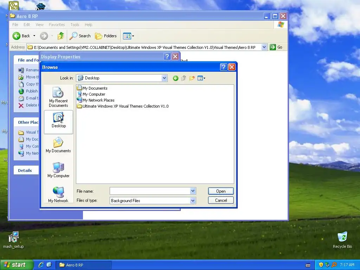Select My Documents in file list

coord(92,88)
